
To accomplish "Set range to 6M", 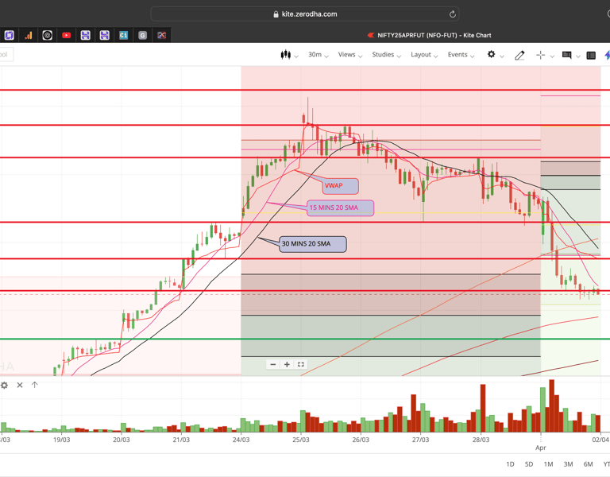I will (588, 464).
